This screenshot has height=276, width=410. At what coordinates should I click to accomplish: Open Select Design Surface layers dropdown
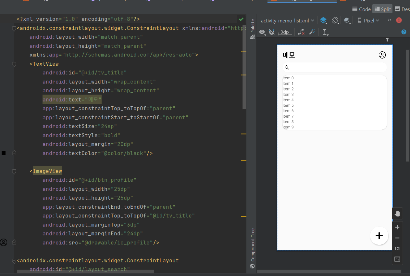click(x=323, y=20)
